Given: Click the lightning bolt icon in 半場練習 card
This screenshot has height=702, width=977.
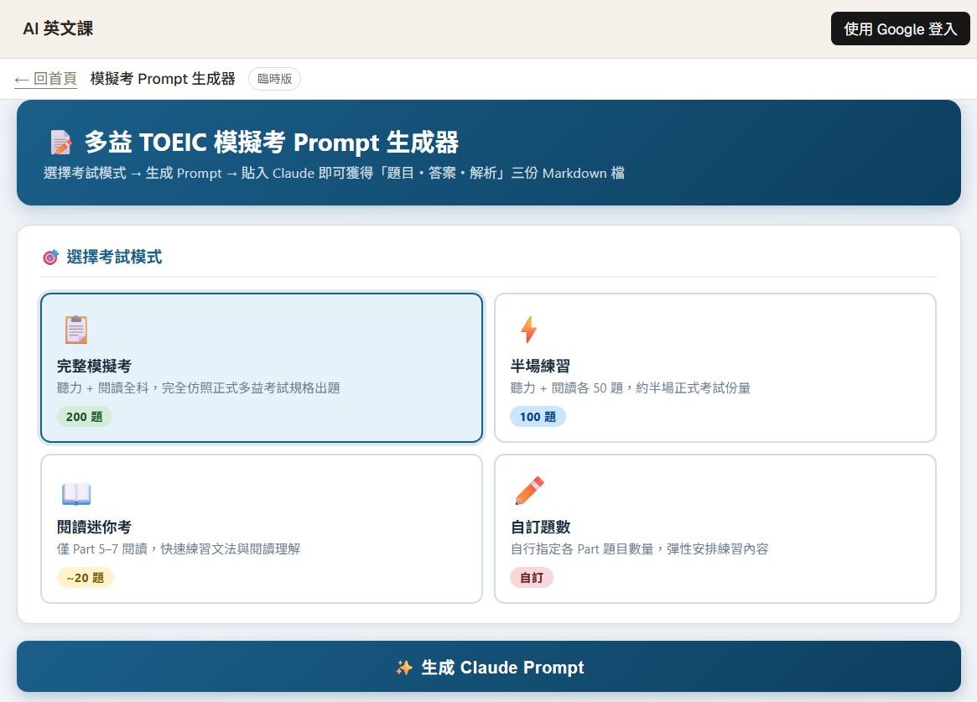Looking at the screenshot, I should [x=529, y=330].
